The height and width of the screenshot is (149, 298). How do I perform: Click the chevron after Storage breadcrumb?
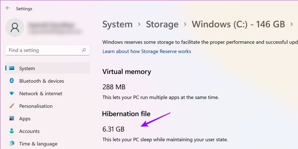[185, 24]
